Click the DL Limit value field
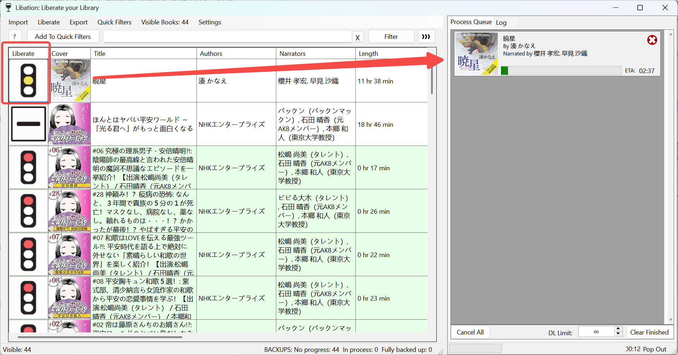Screen dimensions: 678x355 pyautogui.click(x=596, y=332)
